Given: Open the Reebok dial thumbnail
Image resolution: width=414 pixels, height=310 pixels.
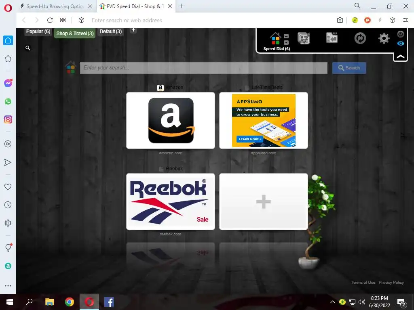Looking at the screenshot, I should point(171,202).
